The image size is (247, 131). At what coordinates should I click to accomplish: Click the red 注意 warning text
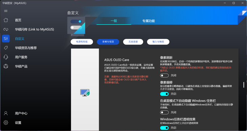coord(126,80)
